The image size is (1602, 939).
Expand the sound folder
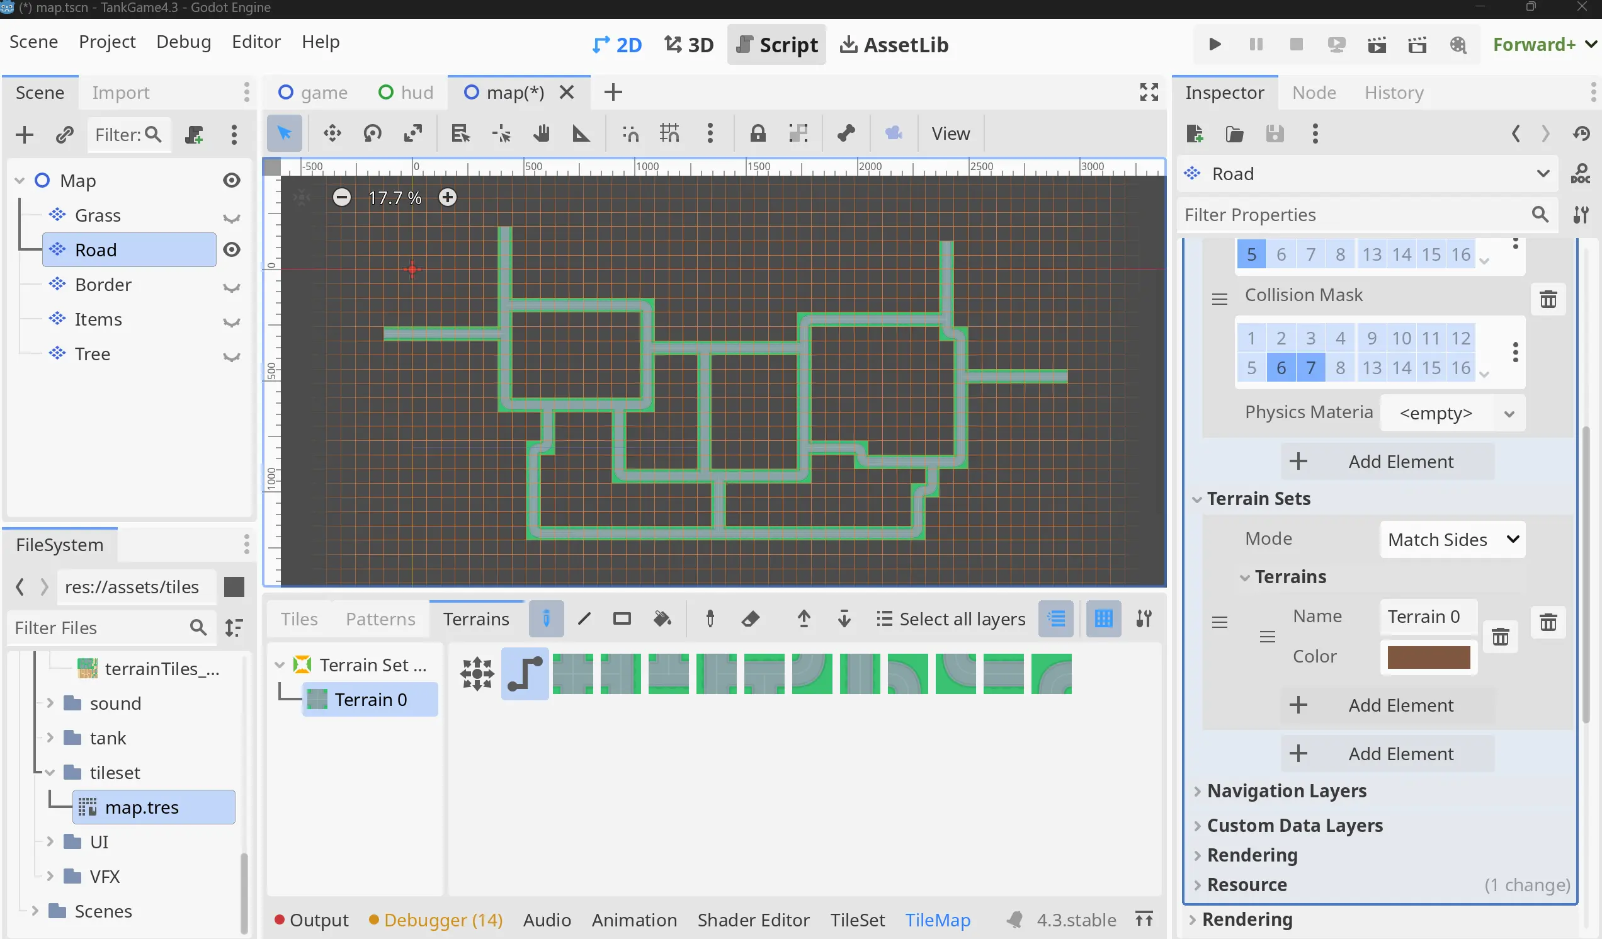(50, 703)
